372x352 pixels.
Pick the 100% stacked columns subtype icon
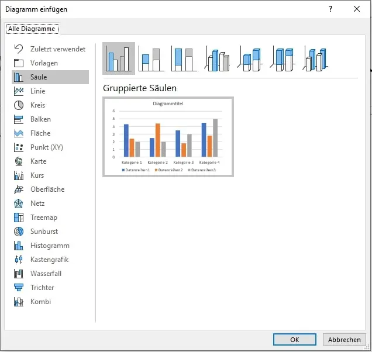tap(184, 58)
